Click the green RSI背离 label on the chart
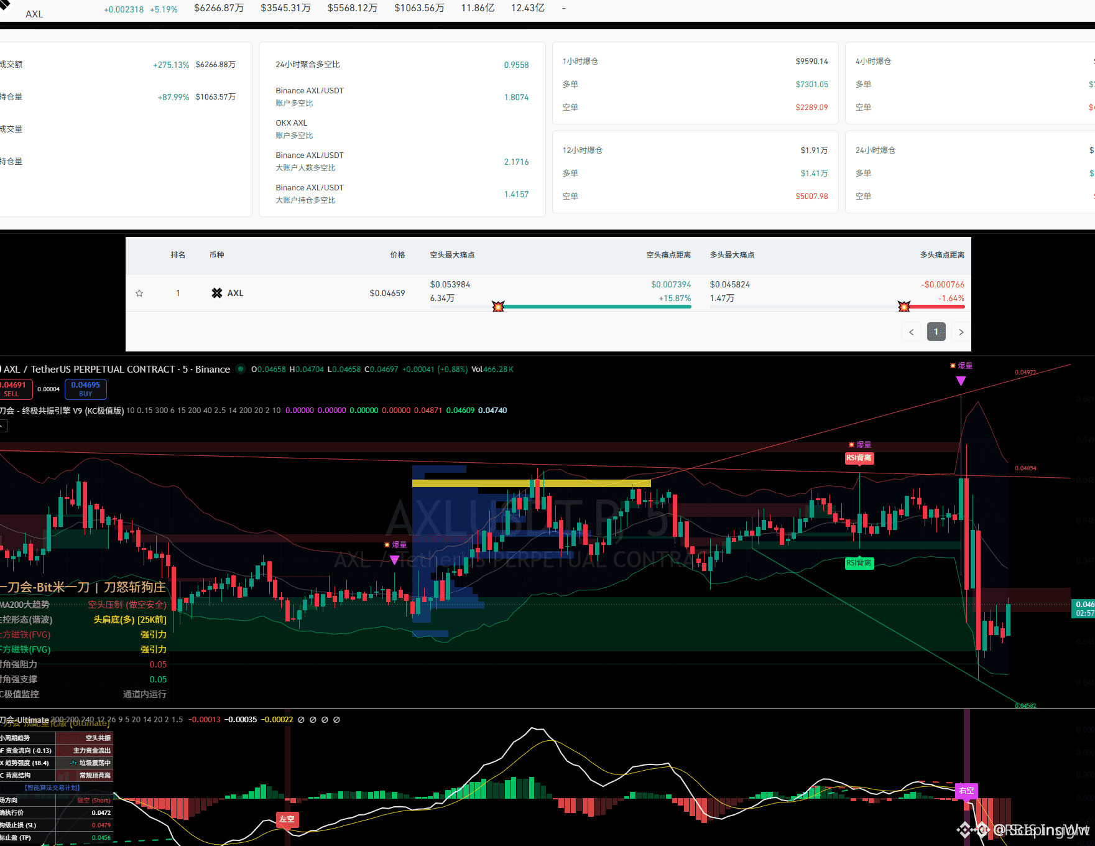The width and height of the screenshot is (1095, 846). 859,563
